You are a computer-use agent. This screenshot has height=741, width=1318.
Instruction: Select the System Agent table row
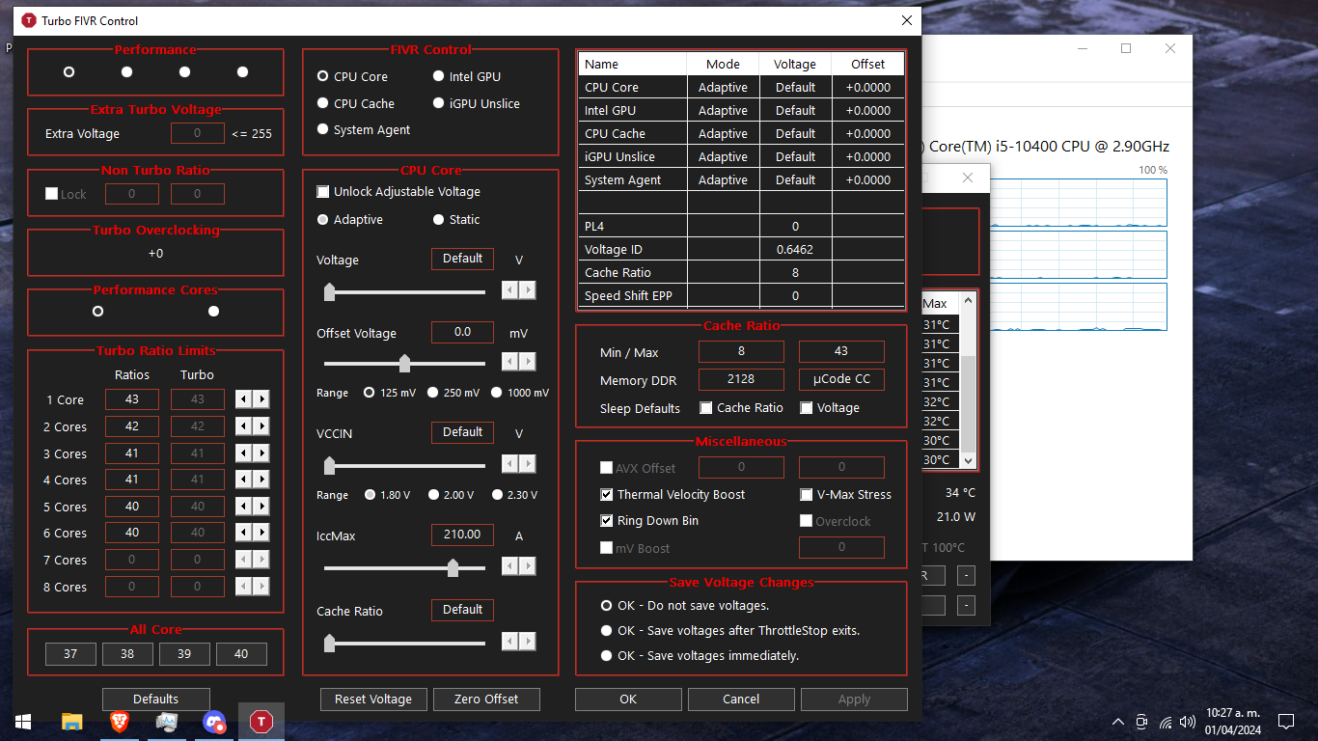(741, 179)
